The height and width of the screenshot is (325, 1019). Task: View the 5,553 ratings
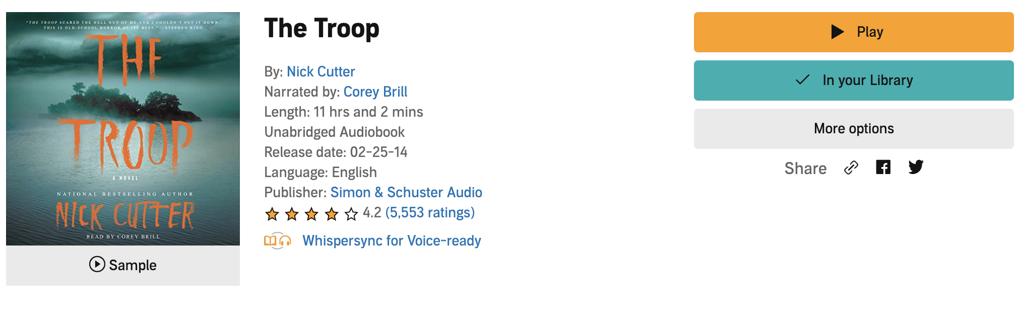coord(429,213)
